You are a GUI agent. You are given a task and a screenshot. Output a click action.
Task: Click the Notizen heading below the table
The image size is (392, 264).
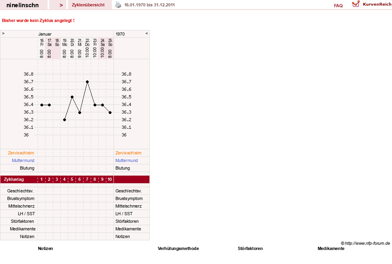pos(46,248)
